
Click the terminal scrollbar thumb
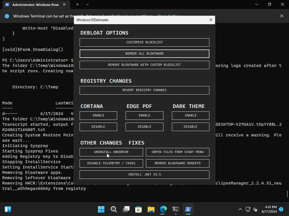click(287, 194)
